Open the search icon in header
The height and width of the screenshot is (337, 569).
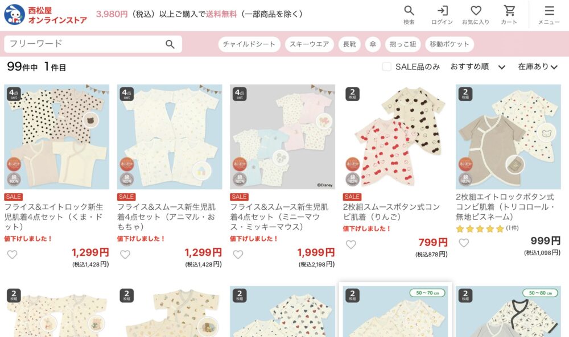coord(409,15)
